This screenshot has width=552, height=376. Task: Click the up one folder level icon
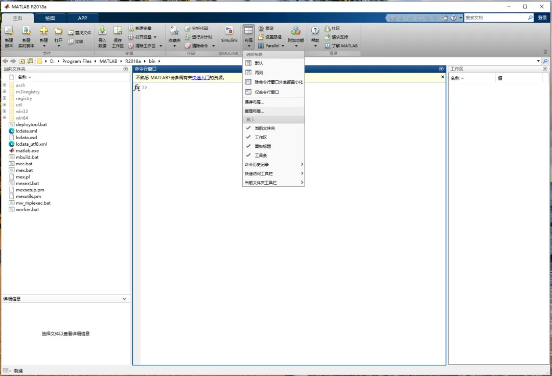click(22, 61)
